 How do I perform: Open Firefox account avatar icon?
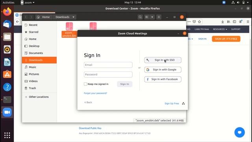[x=241, y=22]
